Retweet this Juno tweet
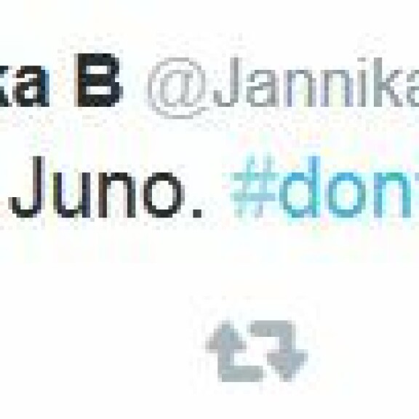 point(257,351)
